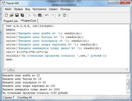
Task: Copy selection using toolbar icon
Action: (x=35, y=15)
